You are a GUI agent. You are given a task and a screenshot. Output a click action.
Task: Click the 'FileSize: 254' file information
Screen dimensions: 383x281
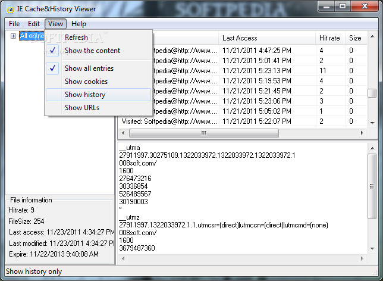click(x=26, y=221)
